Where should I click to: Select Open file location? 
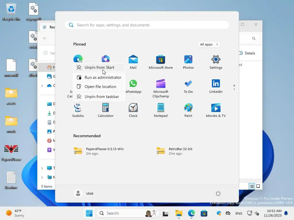(x=99, y=87)
